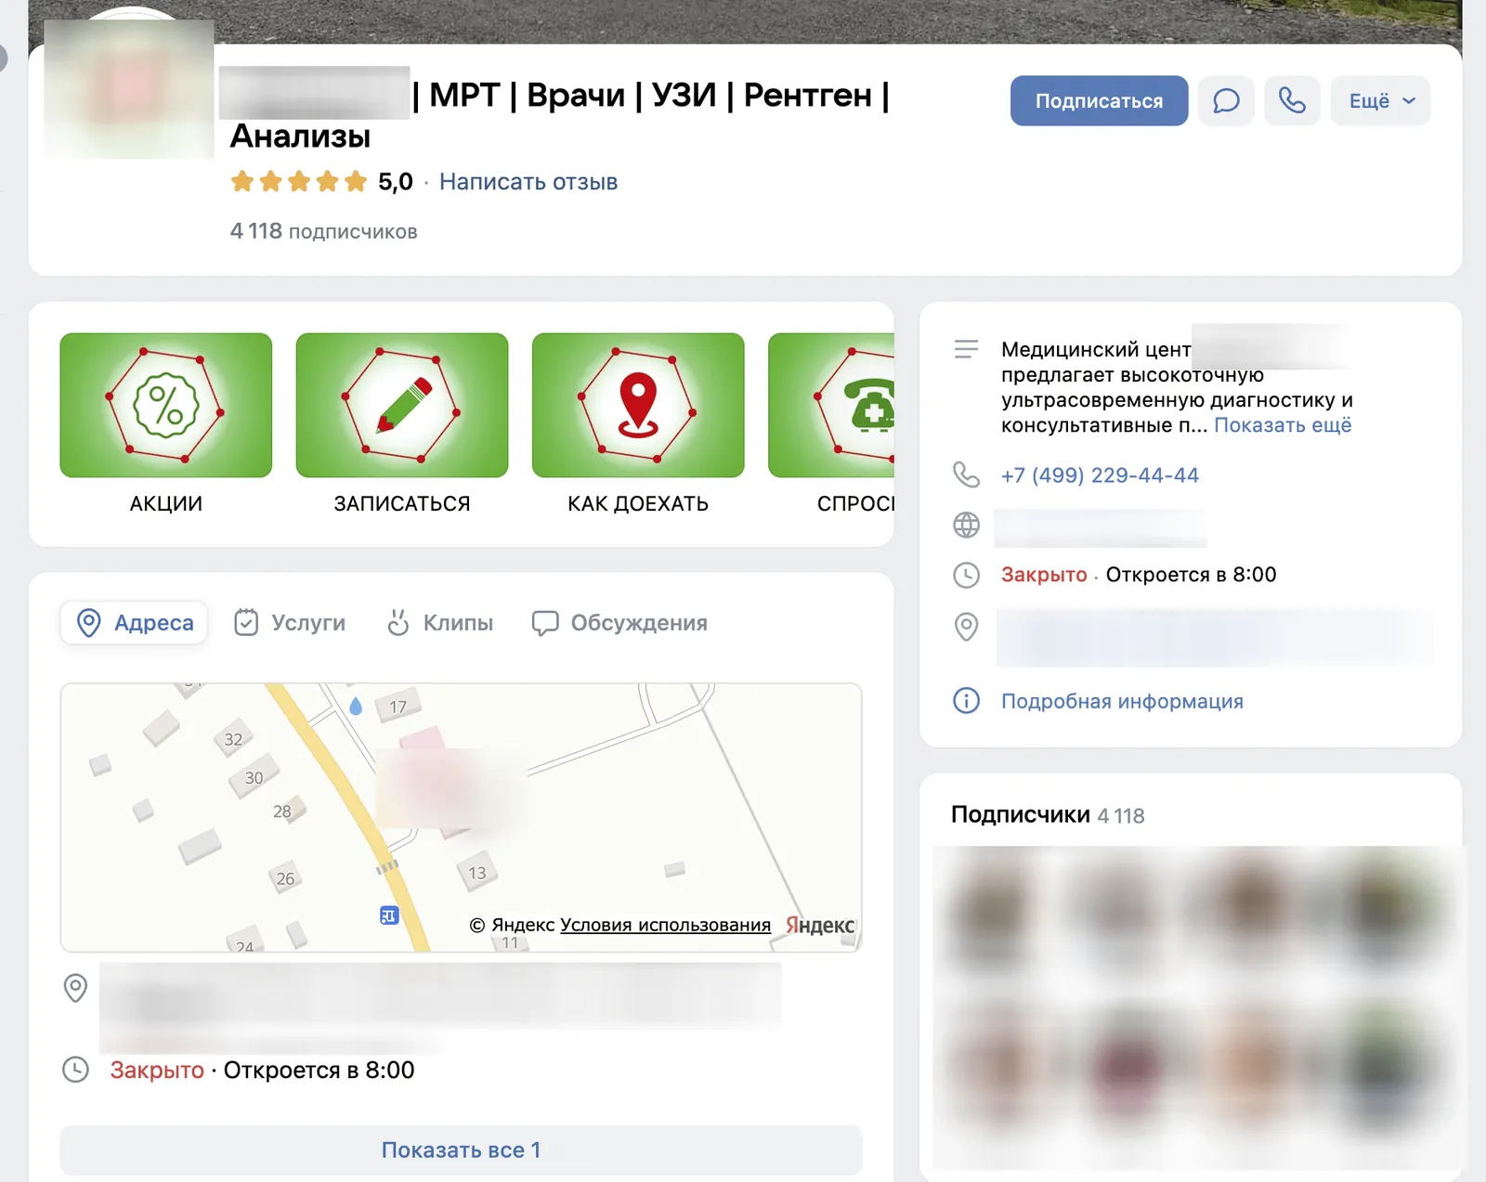Click building number 13 on the map
This screenshot has width=1486, height=1182.
(476, 873)
